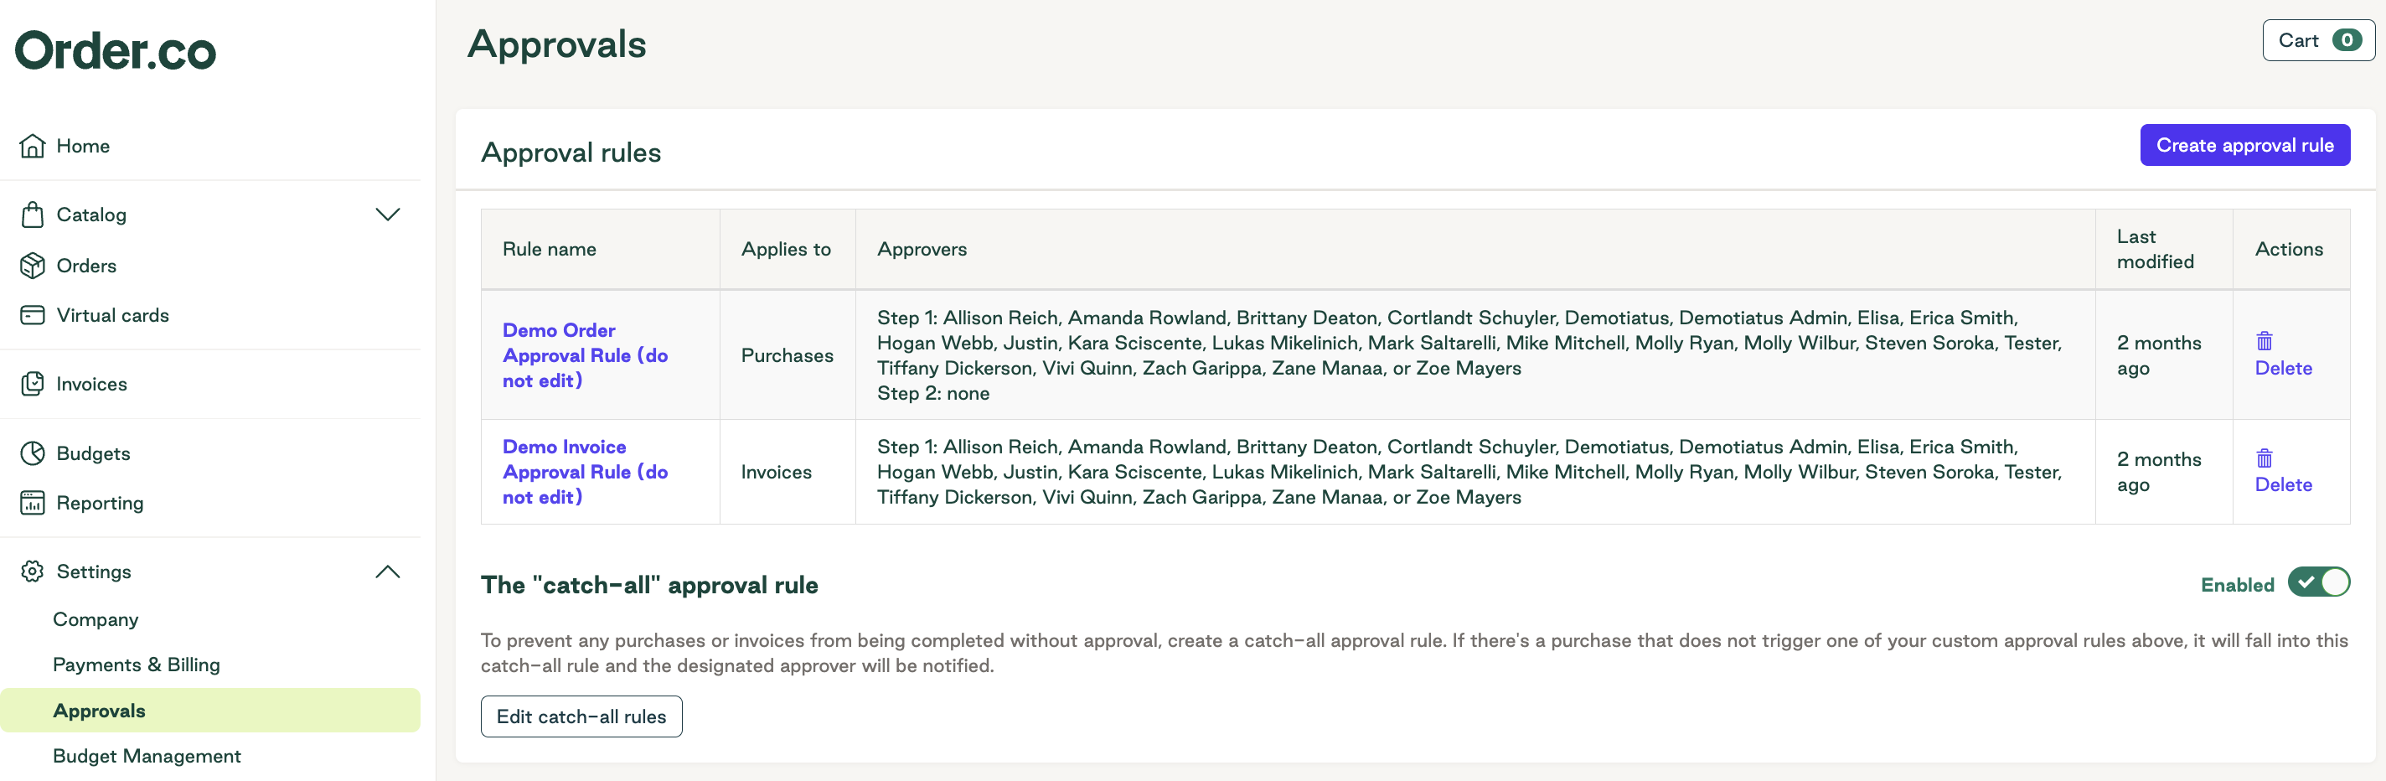
Task: Click the Create approval rule button
Action: (x=2244, y=144)
